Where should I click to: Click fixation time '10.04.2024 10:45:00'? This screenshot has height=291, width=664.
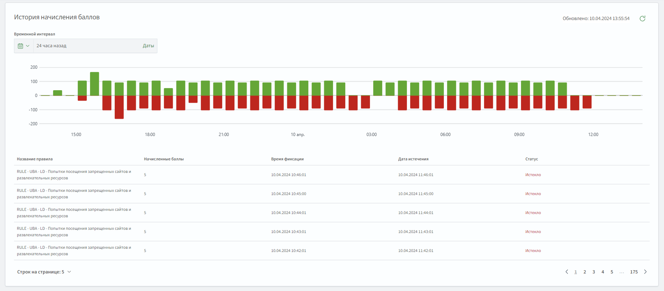coord(289,194)
